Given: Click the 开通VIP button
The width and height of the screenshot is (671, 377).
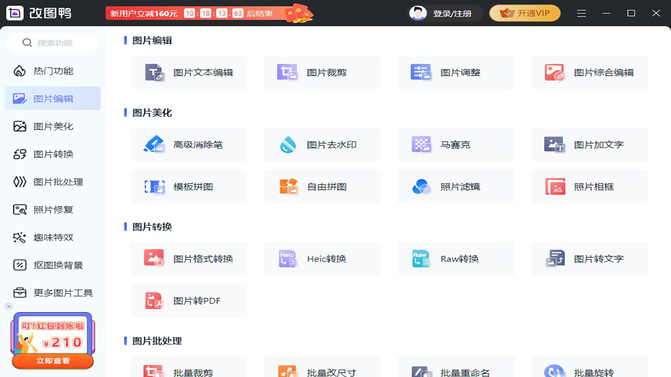Looking at the screenshot, I should 525,13.
